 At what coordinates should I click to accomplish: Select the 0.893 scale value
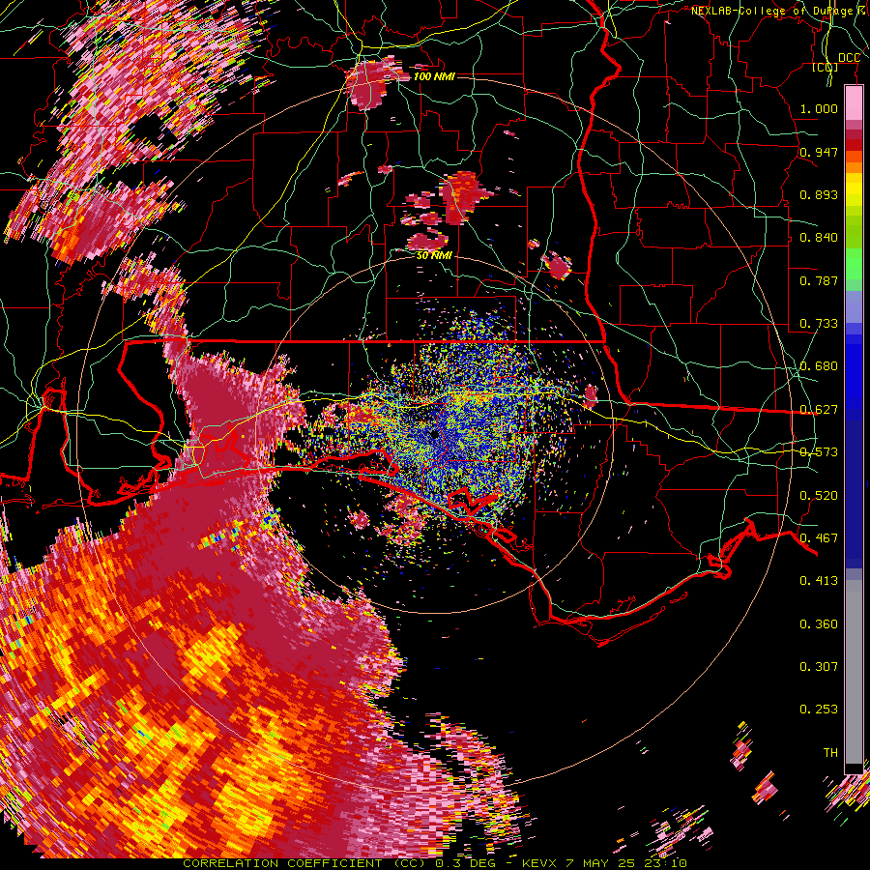point(819,194)
